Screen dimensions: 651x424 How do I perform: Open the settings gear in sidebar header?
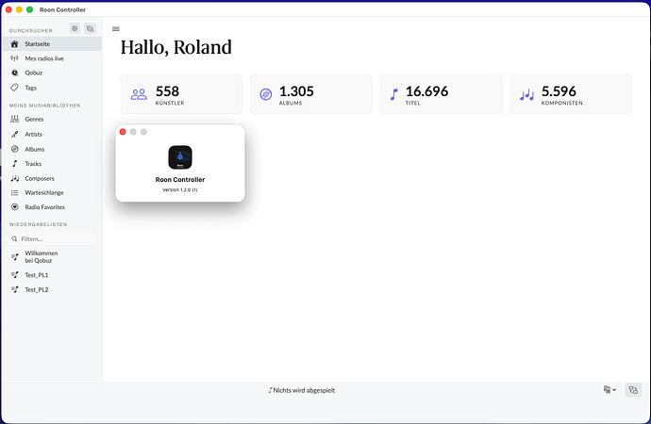75,28
